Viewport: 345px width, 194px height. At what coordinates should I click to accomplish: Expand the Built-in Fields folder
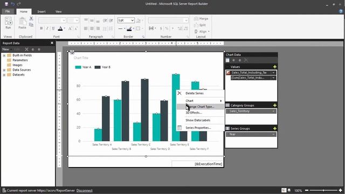pyautogui.click(x=4, y=56)
